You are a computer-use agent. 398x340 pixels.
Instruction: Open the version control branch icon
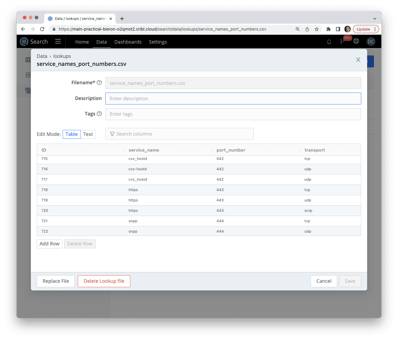coord(342,42)
